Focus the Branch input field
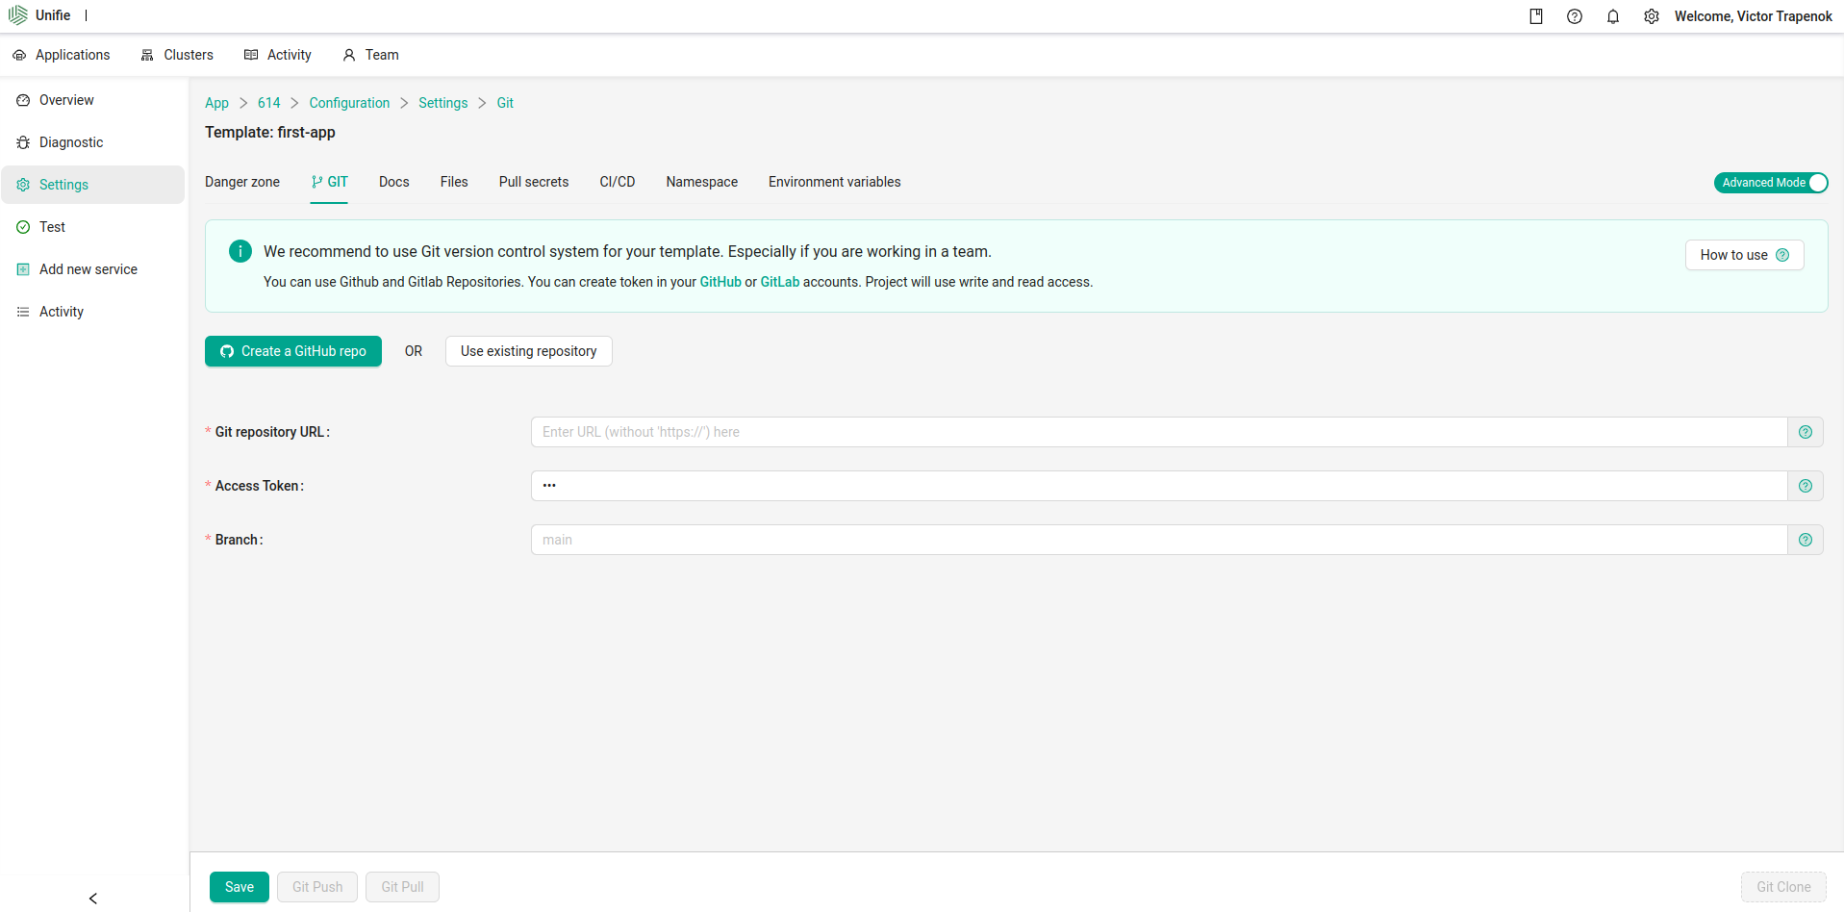This screenshot has width=1844, height=912. coord(1159,540)
